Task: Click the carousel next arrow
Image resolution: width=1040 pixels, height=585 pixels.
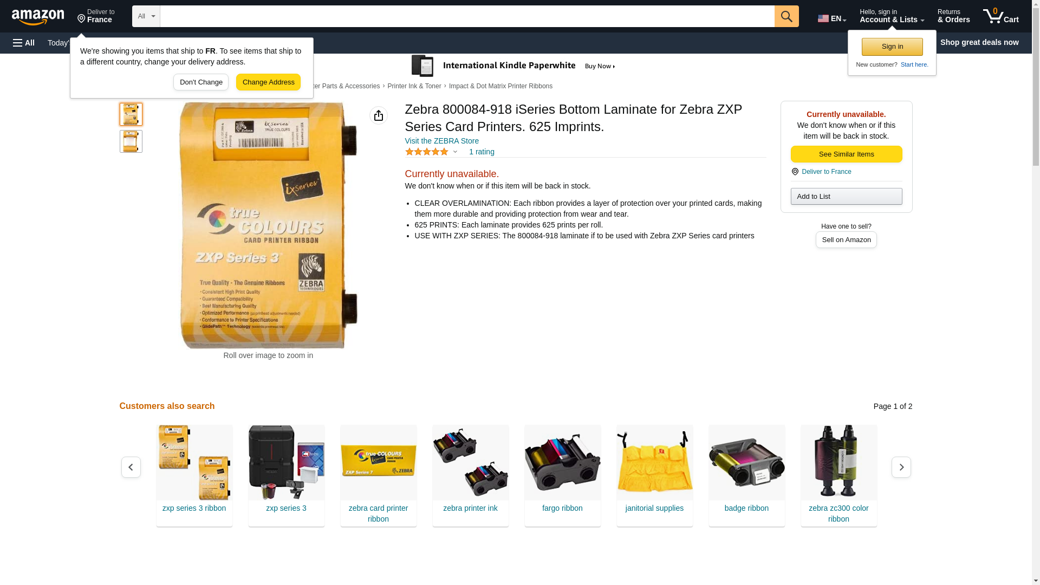Action: [x=901, y=467]
